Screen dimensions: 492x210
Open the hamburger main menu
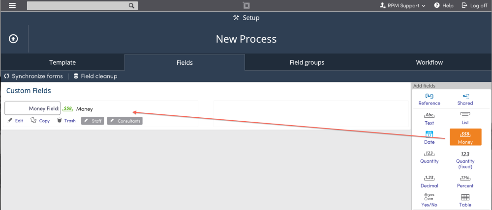pos(12,5)
